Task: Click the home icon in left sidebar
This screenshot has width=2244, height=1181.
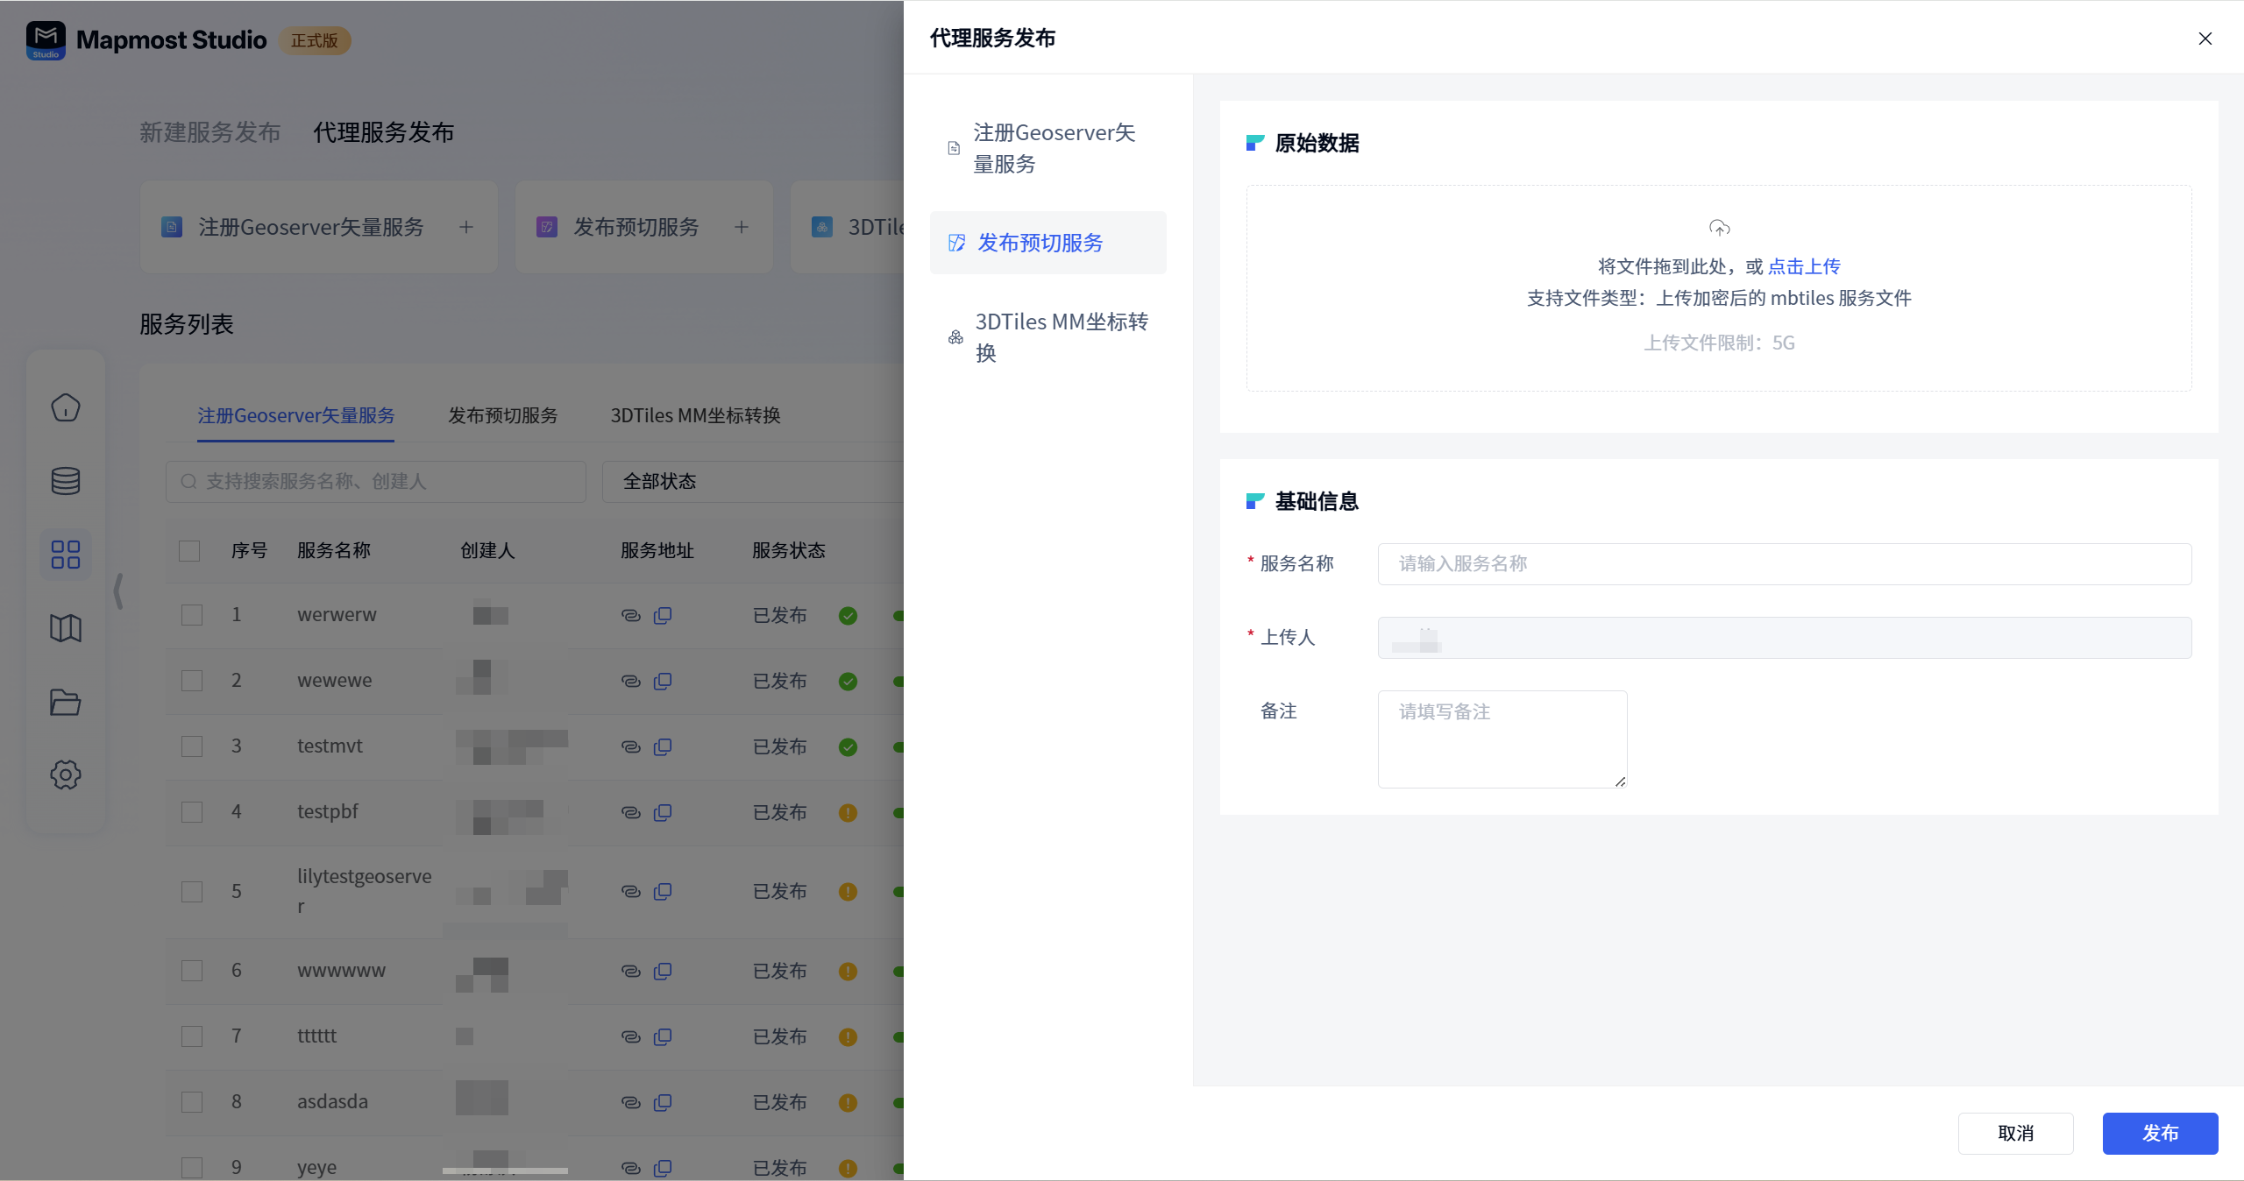Action: [66, 407]
